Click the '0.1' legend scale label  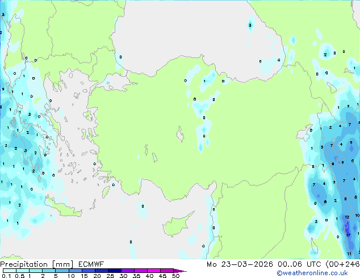6,276
